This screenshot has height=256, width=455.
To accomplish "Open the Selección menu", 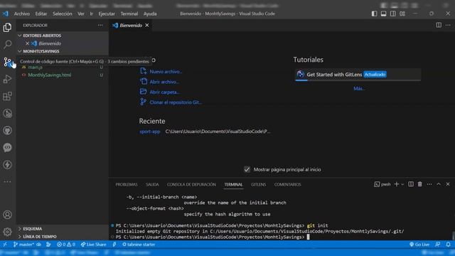I will (62, 14).
